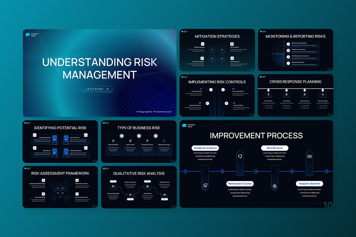356x237 pixels.
Task: Select the Standard Adherence icon
Action: tap(288, 63)
